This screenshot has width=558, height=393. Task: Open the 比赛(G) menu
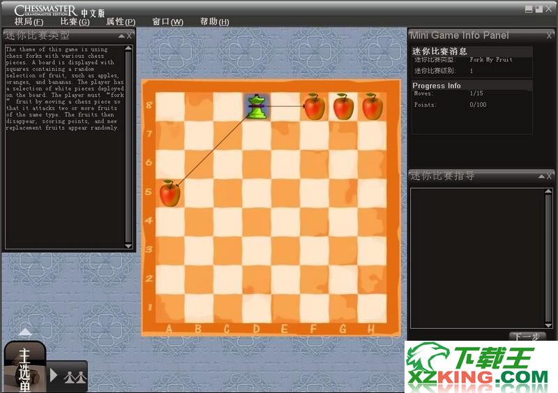[x=75, y=22]
